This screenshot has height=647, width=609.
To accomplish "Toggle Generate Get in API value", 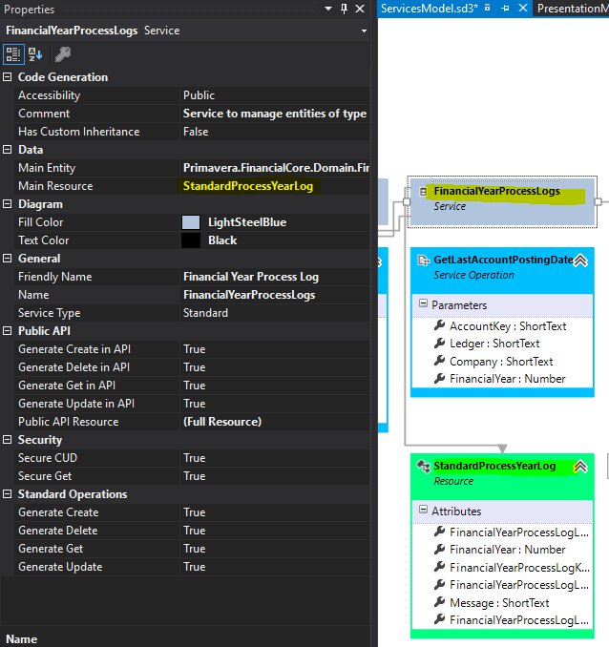I will [x=275, y=386].
